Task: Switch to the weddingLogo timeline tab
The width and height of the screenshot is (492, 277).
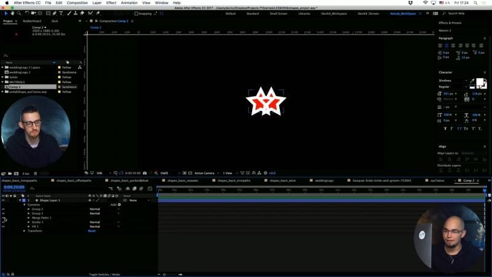Action: (x=323, y=180)
